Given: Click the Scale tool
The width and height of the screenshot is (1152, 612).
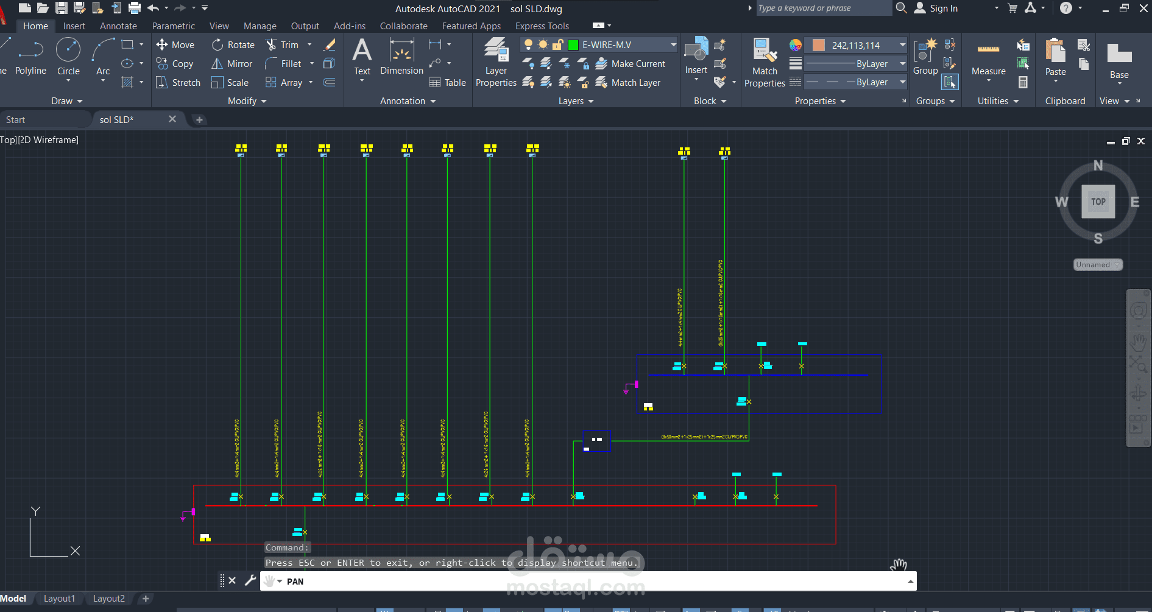Looking at the screenshot, I should pos(230,82).
